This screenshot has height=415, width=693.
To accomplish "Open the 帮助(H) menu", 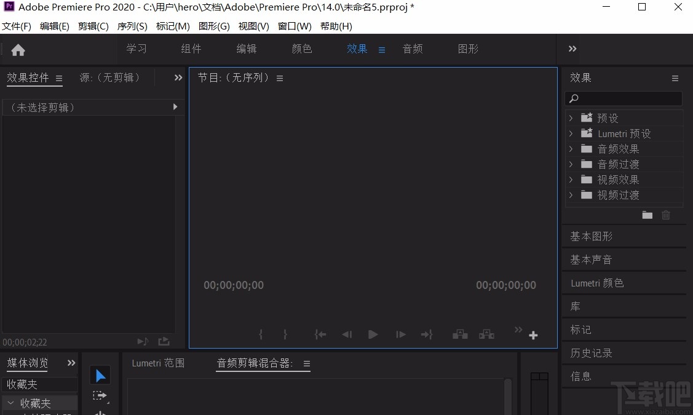I will pos(336,26).
